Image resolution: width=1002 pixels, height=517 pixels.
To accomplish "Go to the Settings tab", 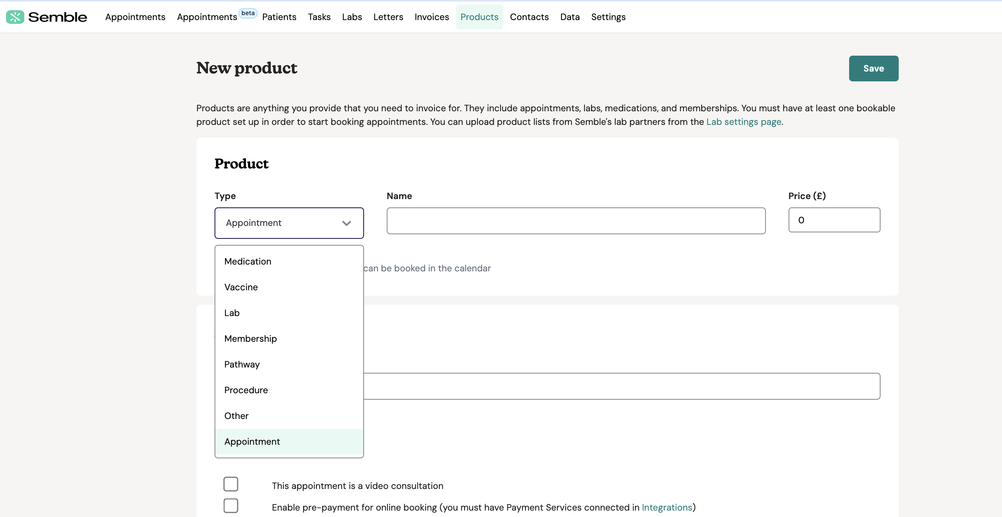I will pos(608,17).
